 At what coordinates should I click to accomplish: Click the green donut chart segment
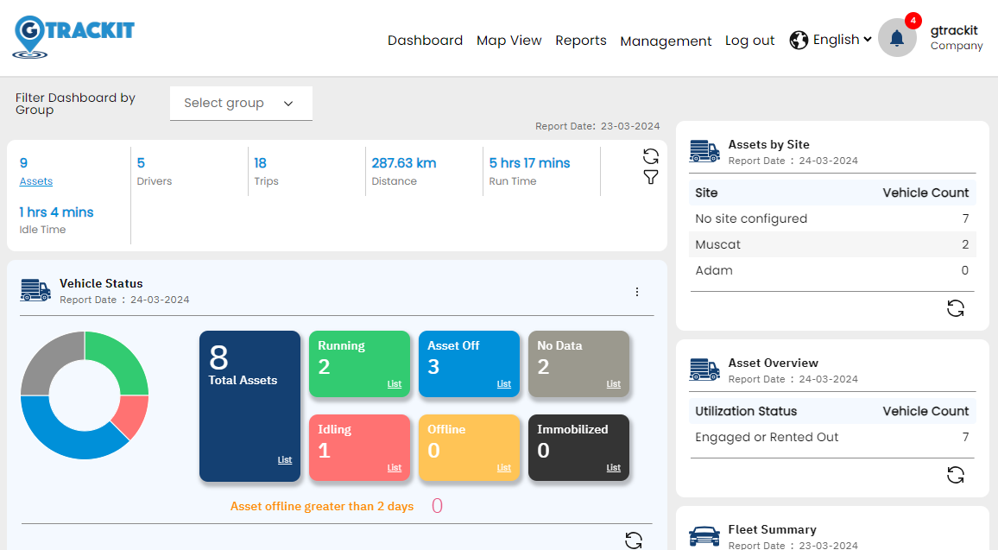tap(121, 360)
